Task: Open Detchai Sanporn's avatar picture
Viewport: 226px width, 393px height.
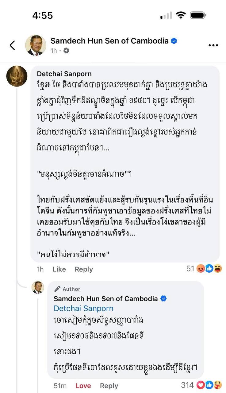Action: click(x=17, y=76)
